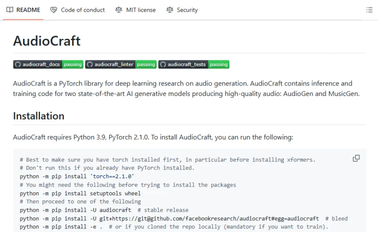Click the GitHub logo on audiocraft_docs badge
The height and width of the screenshot is (232, 378).
pos(18,64)
